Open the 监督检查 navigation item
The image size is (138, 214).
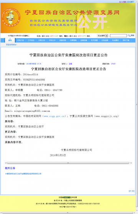pyautogui.click(x=84, y=40)
